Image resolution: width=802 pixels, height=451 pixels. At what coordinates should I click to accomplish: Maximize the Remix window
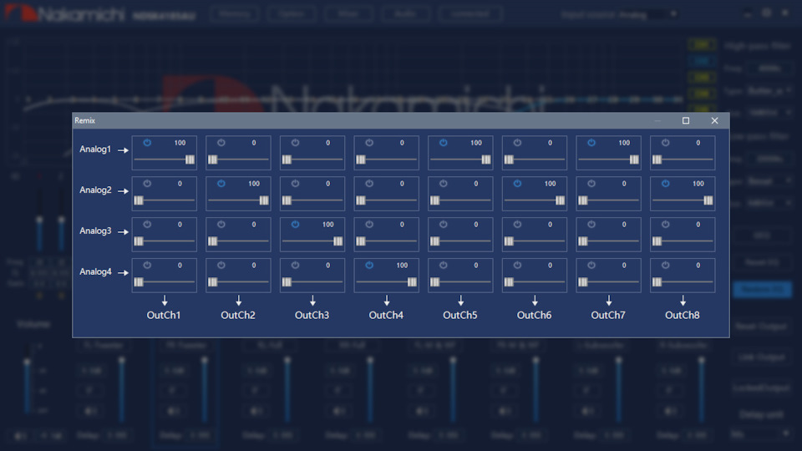686,120
